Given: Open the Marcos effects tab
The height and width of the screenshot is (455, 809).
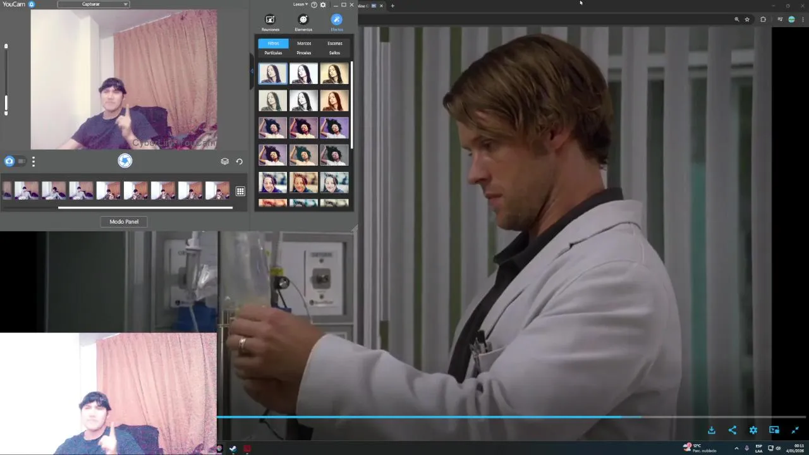Looking at the screenshot, I should (304, 44).
